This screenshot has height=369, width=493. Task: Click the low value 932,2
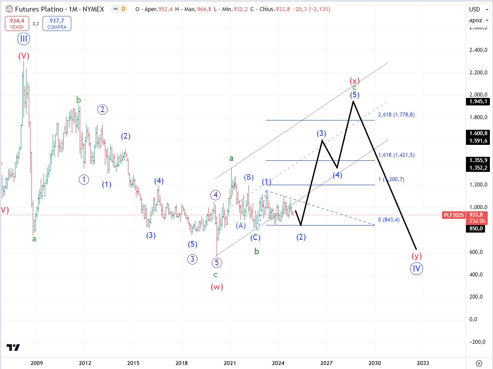[241, 9]
